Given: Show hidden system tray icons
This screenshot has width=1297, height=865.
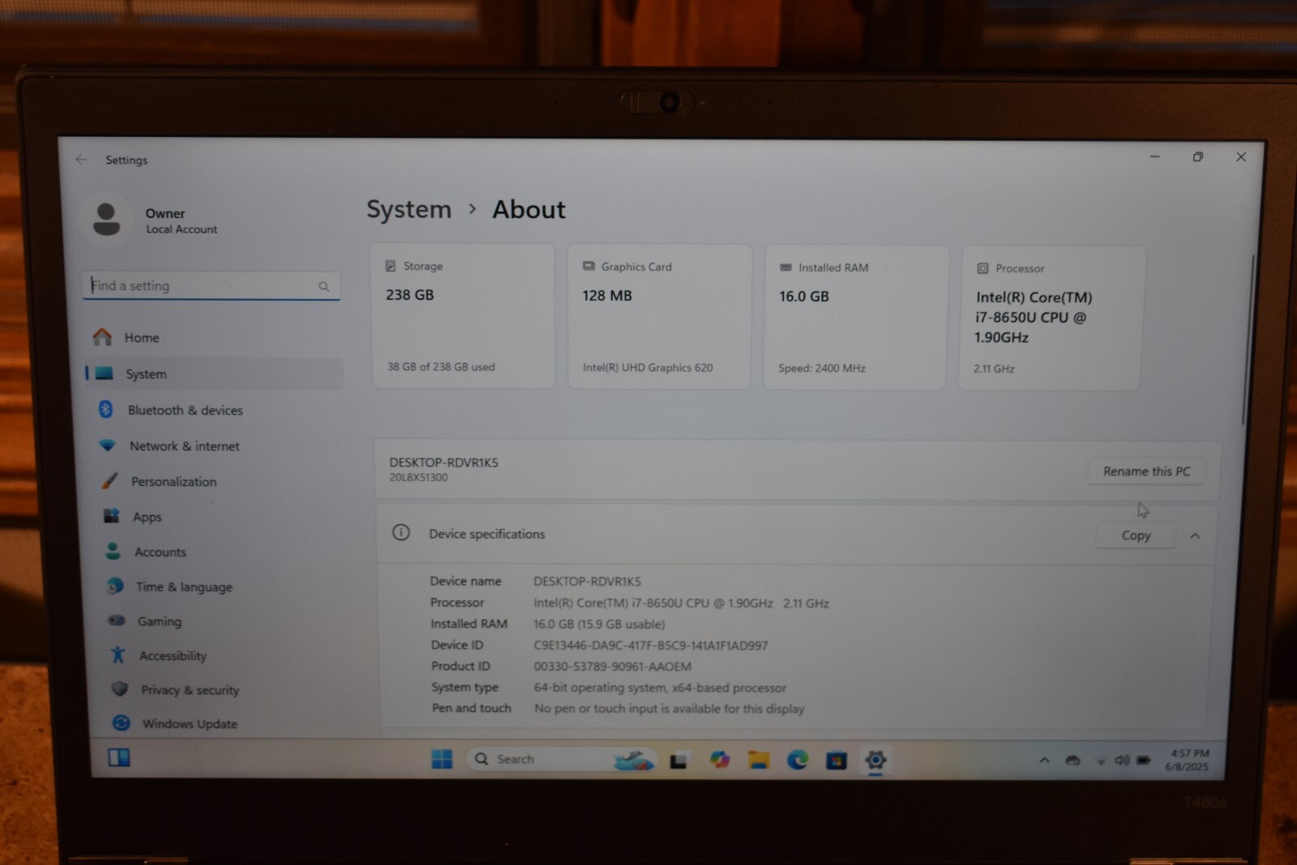Looking at the screenshot, I should [1044, 760].
